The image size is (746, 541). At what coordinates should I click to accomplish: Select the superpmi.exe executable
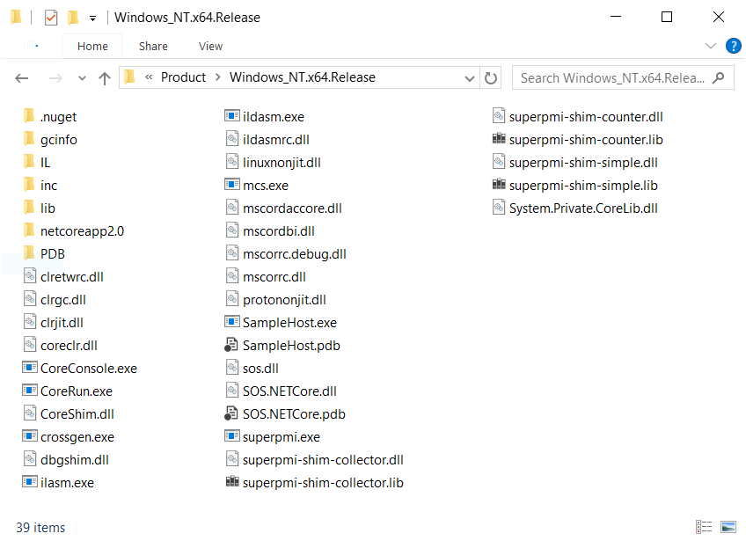(x=232, y=436)
